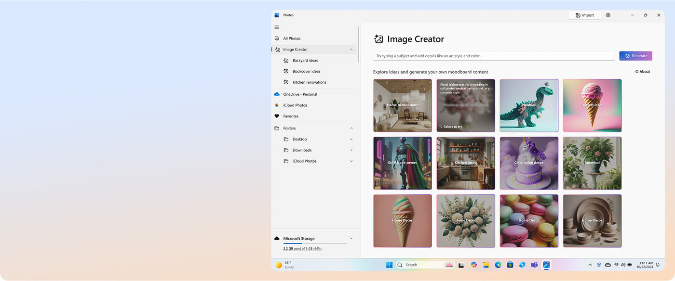Image resolution: width=675 pixels, height=281 pixels.
Task: Collapse the Folders section chevron
Action: coord(351,128)
